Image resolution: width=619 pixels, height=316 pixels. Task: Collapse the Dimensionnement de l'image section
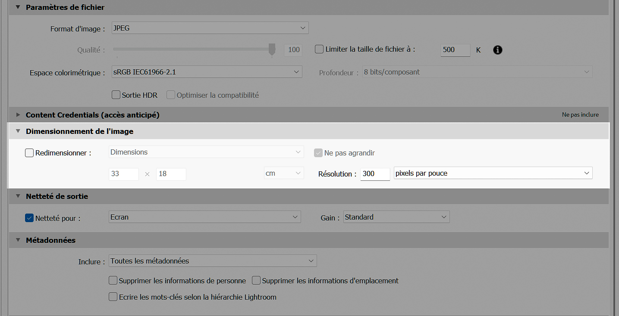pyautogui.click(x=18, y=131)
